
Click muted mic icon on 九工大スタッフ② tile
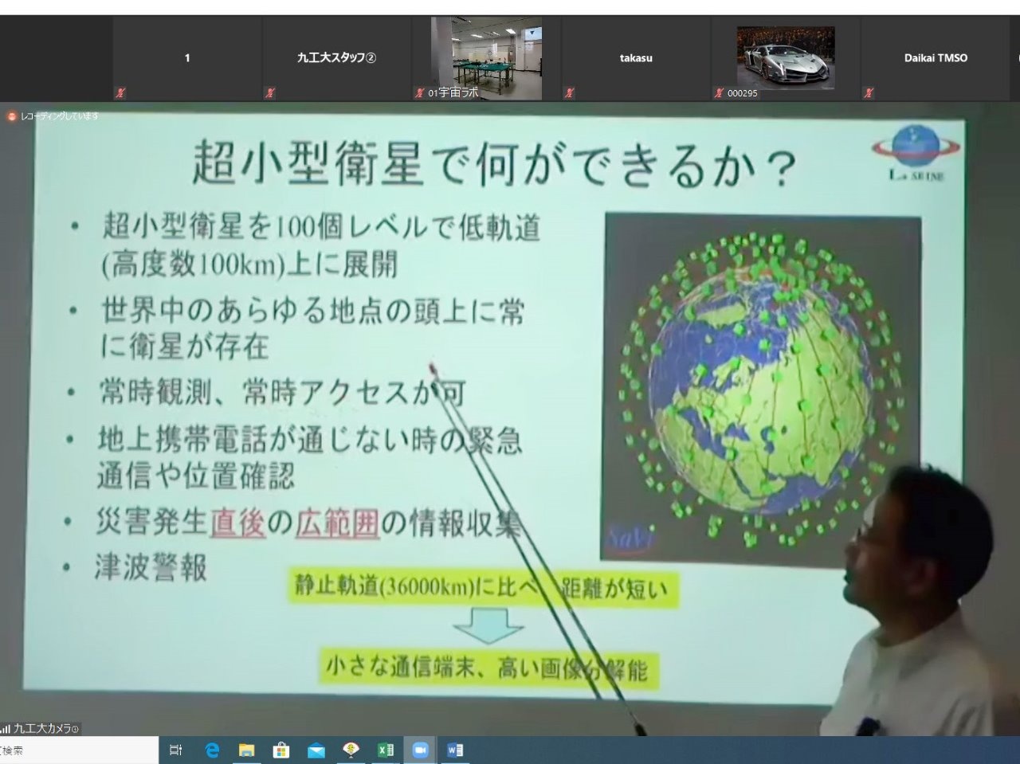click(x=270, y=93)
